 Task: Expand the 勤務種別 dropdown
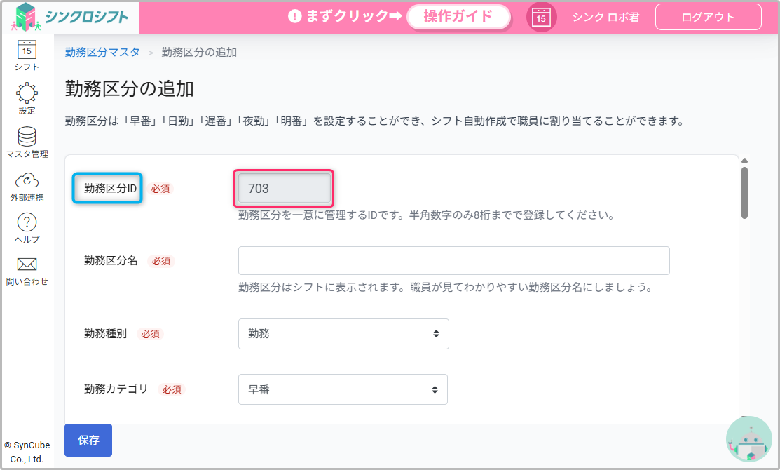pos(343,334)
